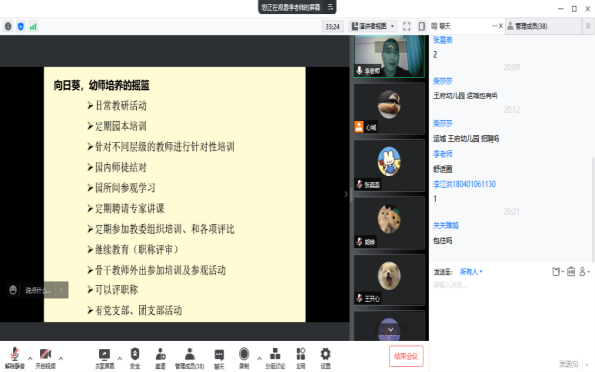Open the chat (聊天) icon in bottom toolbar
595x372 pixels.
[219, 358]
